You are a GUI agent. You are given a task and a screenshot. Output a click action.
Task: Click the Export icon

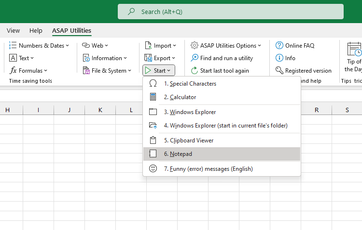pos(148,58)
